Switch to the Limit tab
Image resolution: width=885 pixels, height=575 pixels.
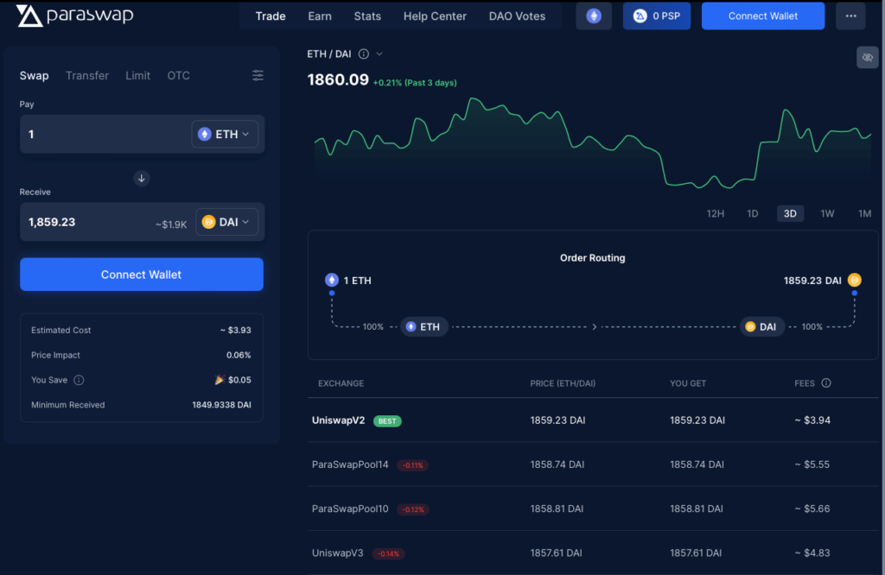137,76
